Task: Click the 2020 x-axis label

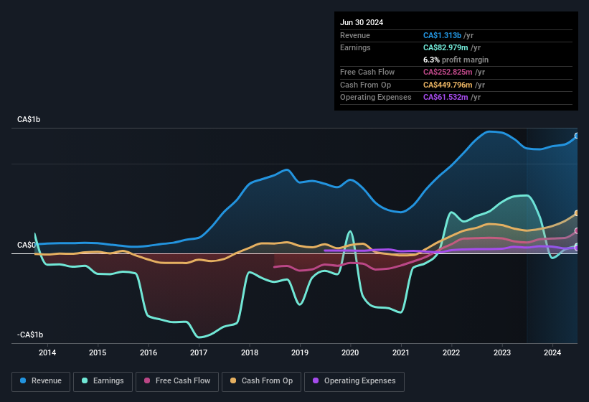Action: [x=350, y=352]
